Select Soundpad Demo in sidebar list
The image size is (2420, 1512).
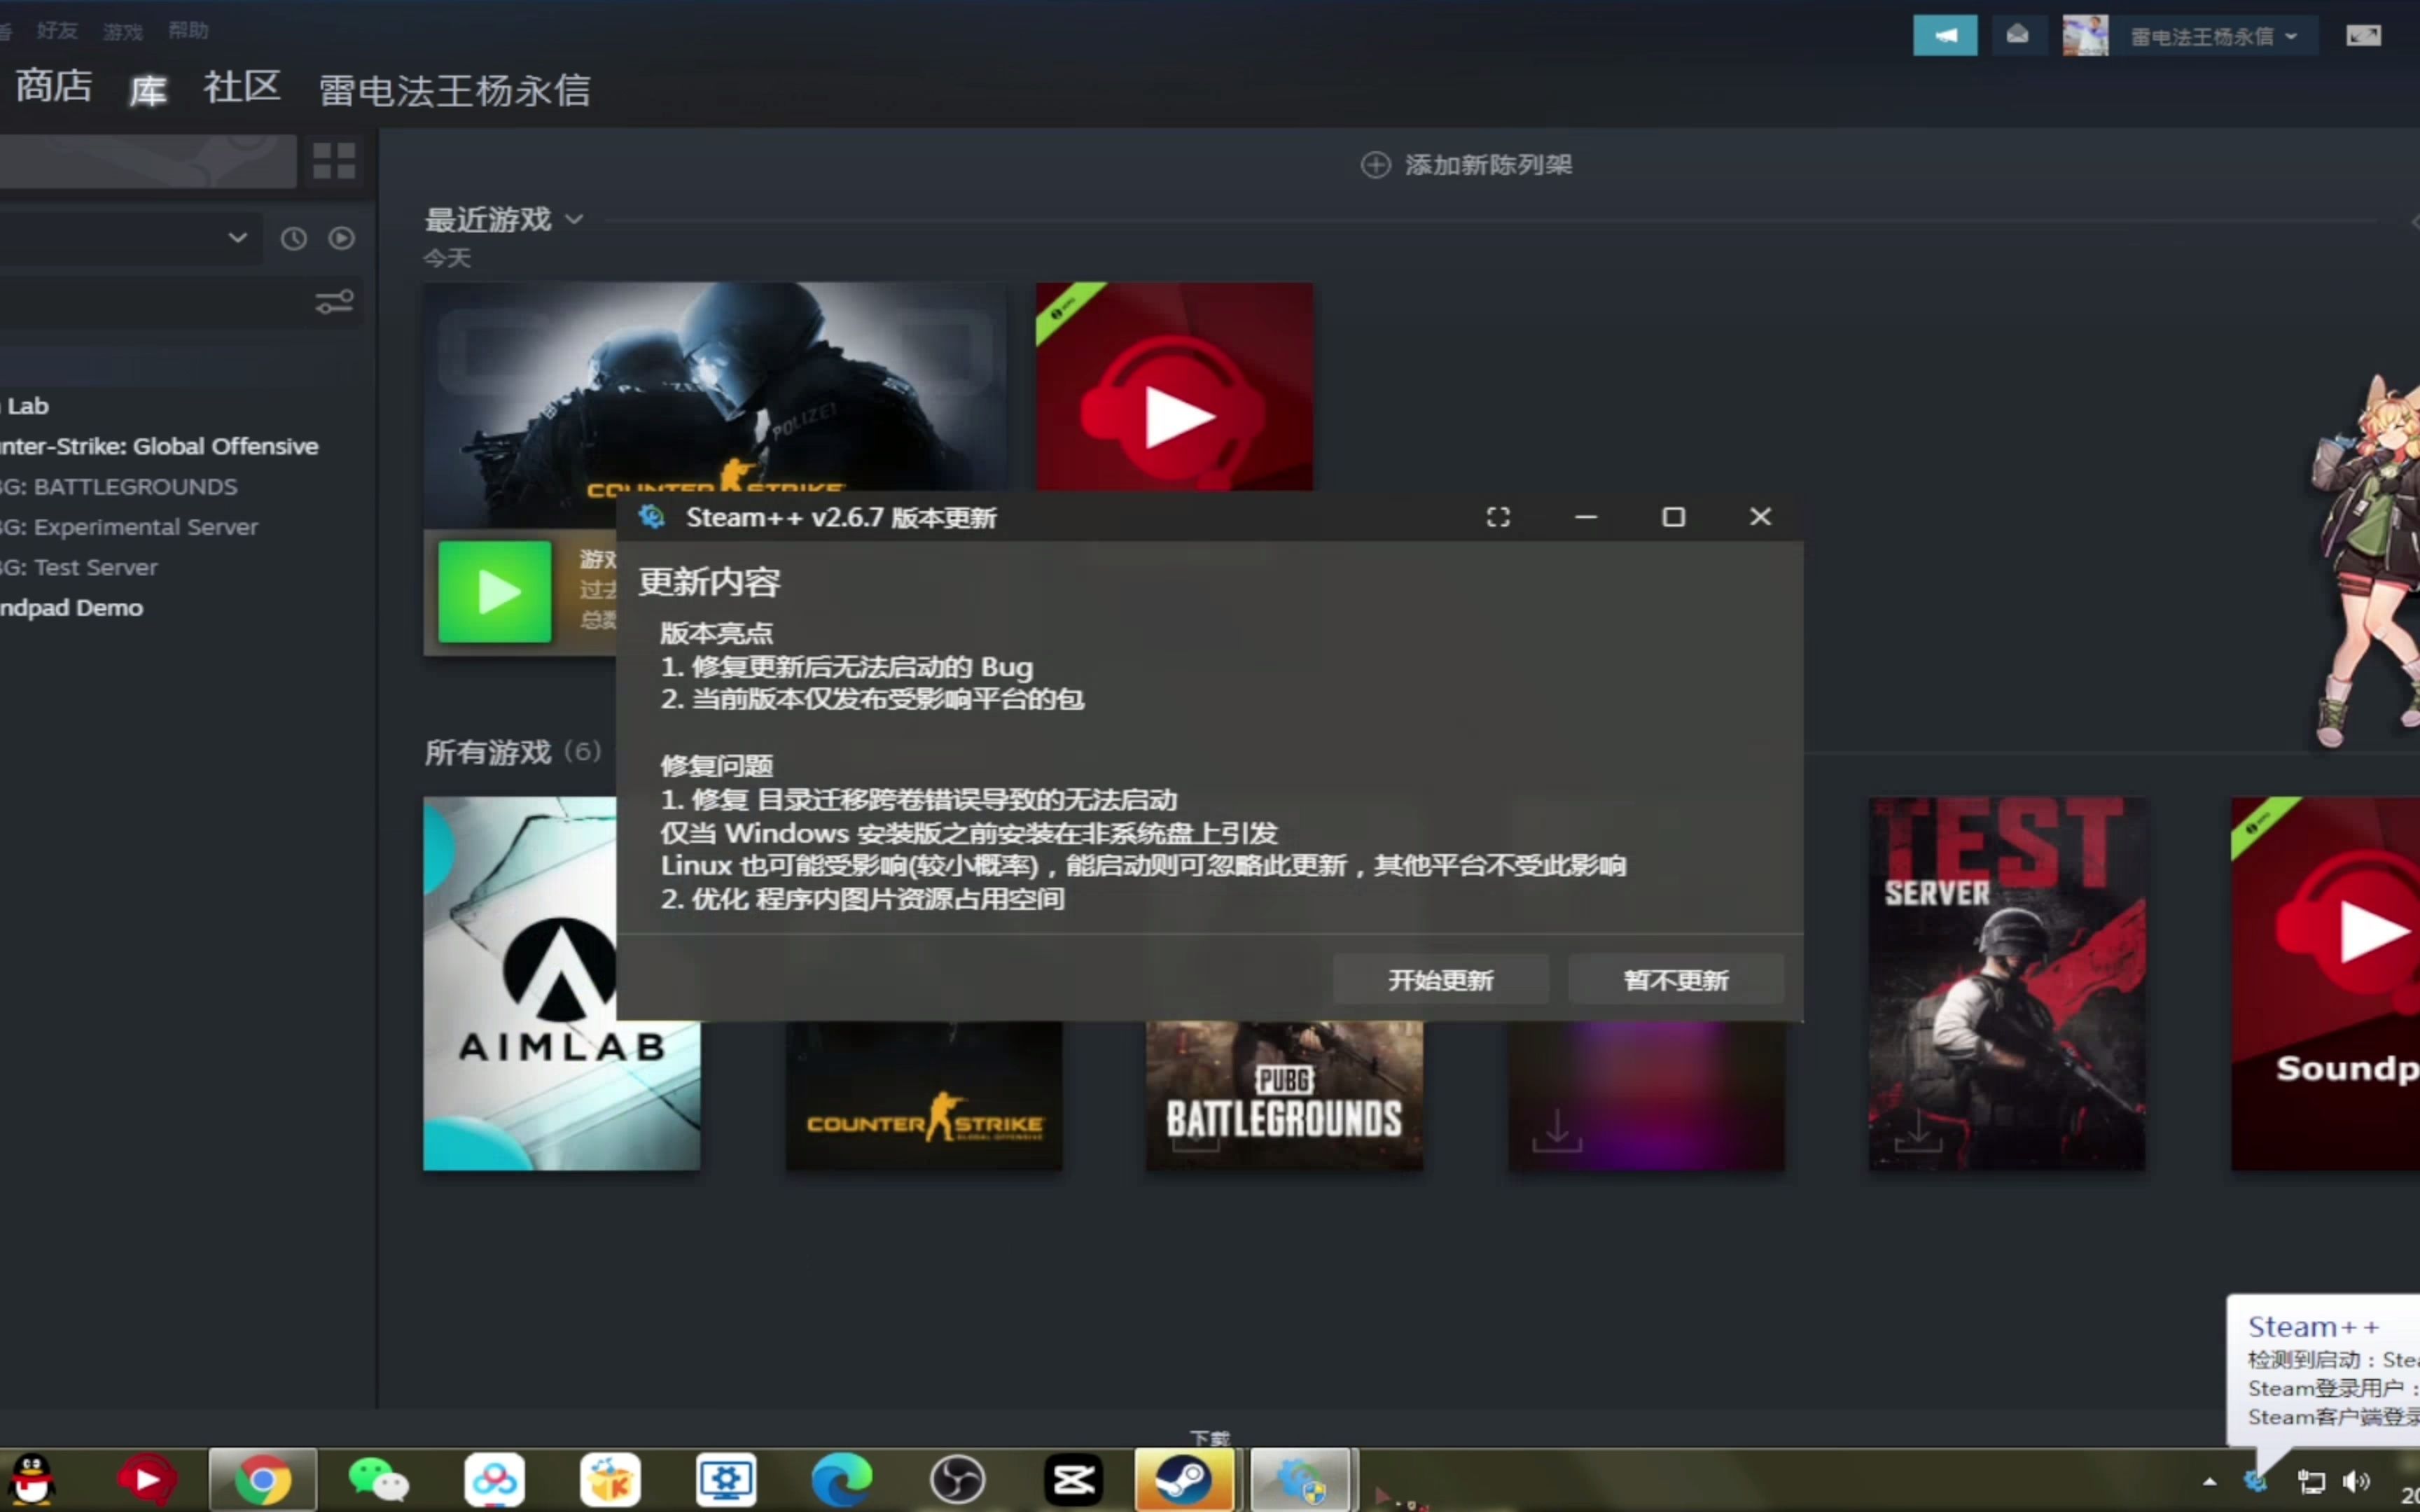[x=71, y=608]
